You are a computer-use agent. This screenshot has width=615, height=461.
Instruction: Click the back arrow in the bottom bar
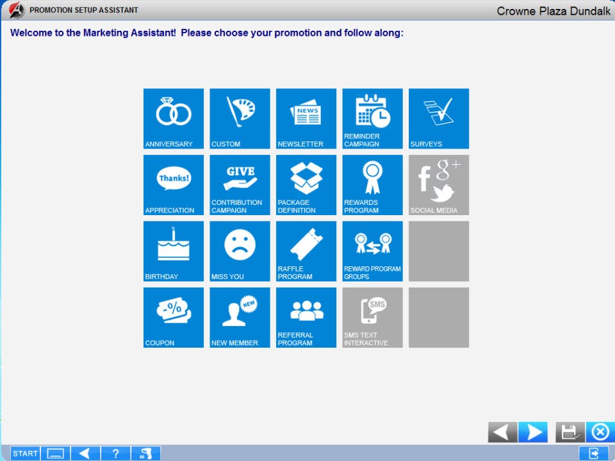pos(85,453)
